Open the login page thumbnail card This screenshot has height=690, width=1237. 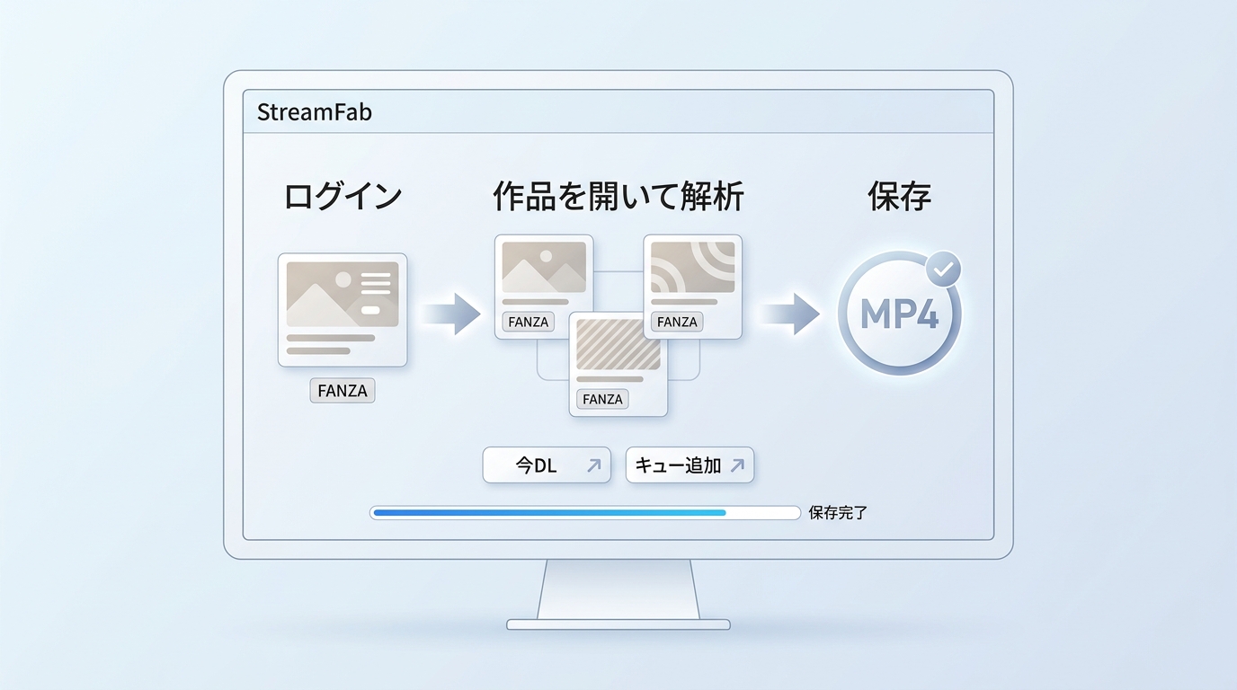click(343, 310)
